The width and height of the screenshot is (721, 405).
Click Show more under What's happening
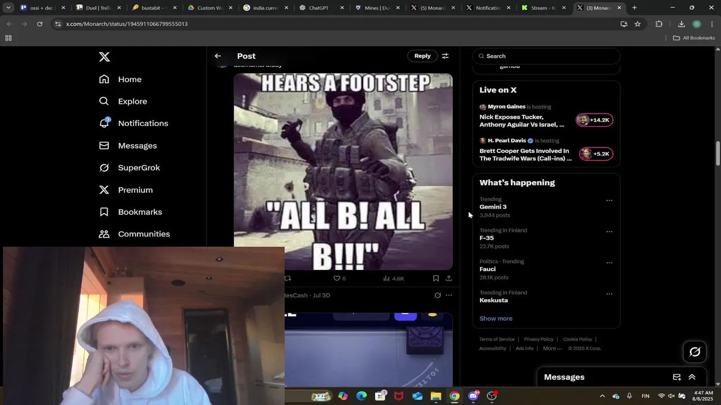point(496,318)
